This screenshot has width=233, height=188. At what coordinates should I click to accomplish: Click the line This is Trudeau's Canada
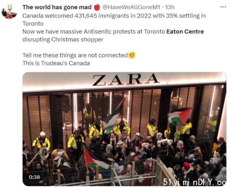(56, 63)
